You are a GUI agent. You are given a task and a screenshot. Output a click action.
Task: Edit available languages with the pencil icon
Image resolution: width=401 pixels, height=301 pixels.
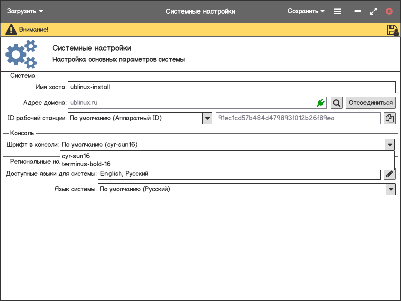tap(390, 174)
